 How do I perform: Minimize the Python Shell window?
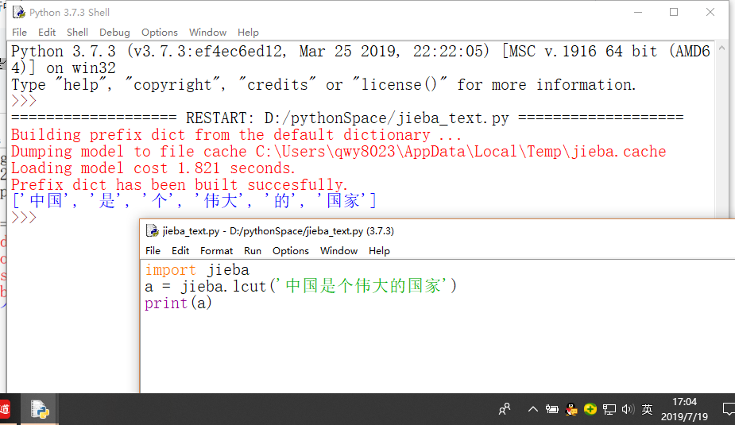click(638, 12)
